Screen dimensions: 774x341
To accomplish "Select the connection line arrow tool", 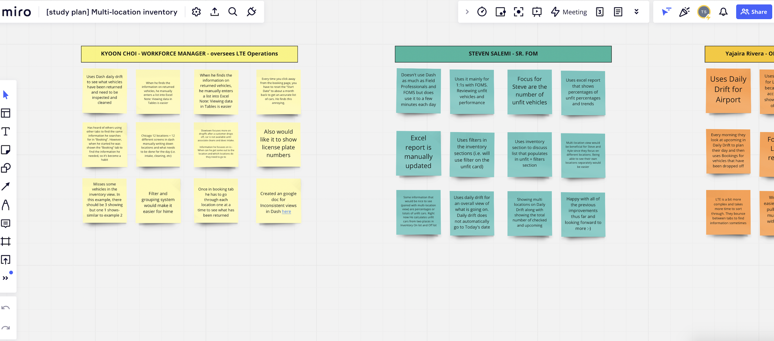I will 6,186.
